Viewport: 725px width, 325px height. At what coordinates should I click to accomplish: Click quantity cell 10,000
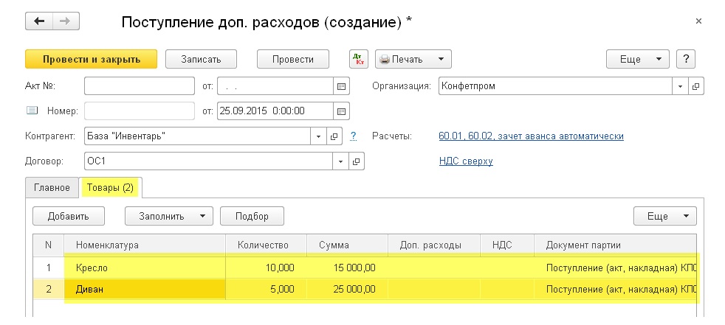[x=266, y=268]
